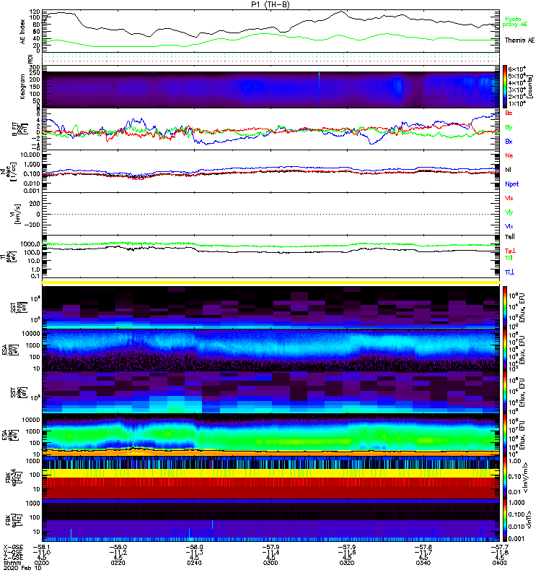Click the ESA elec Eflux color bar
The width and height of the screenshot is (541, 578).
[505, 435]
